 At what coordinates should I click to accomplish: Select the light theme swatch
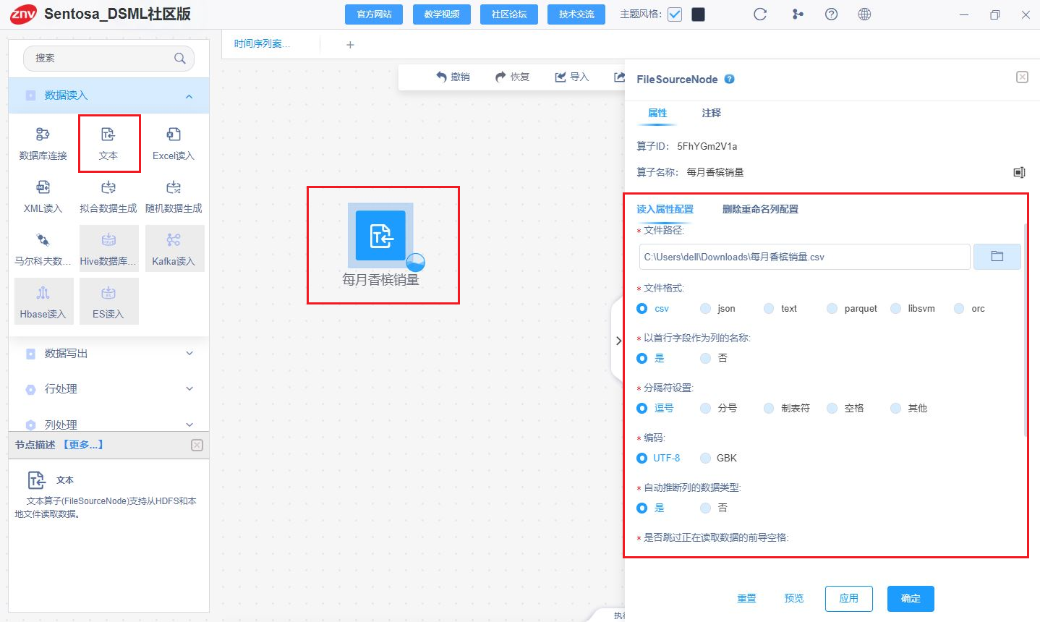[x=675, y=14]
